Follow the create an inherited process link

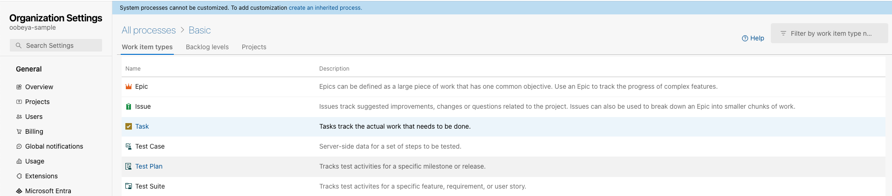pos(325,8)
